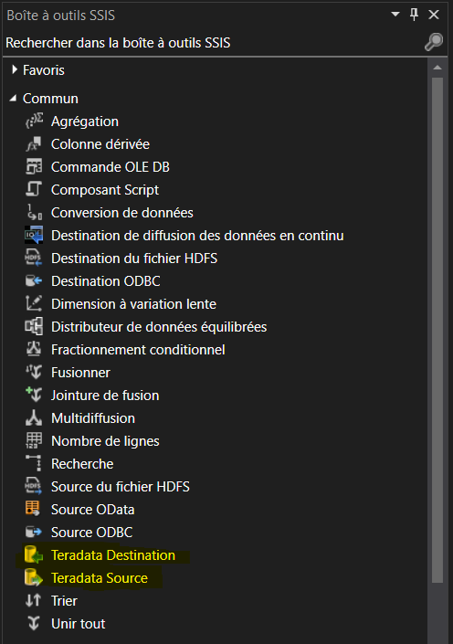Choose the Fractionnement conditionnel text

tap(138, 350)
